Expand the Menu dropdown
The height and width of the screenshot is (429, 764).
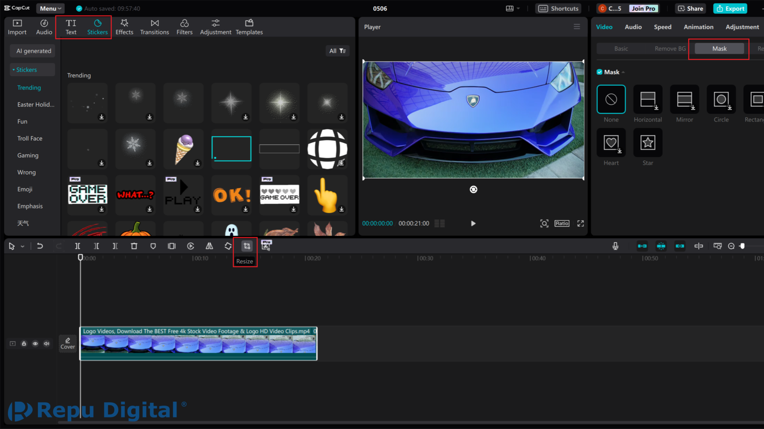51,8
